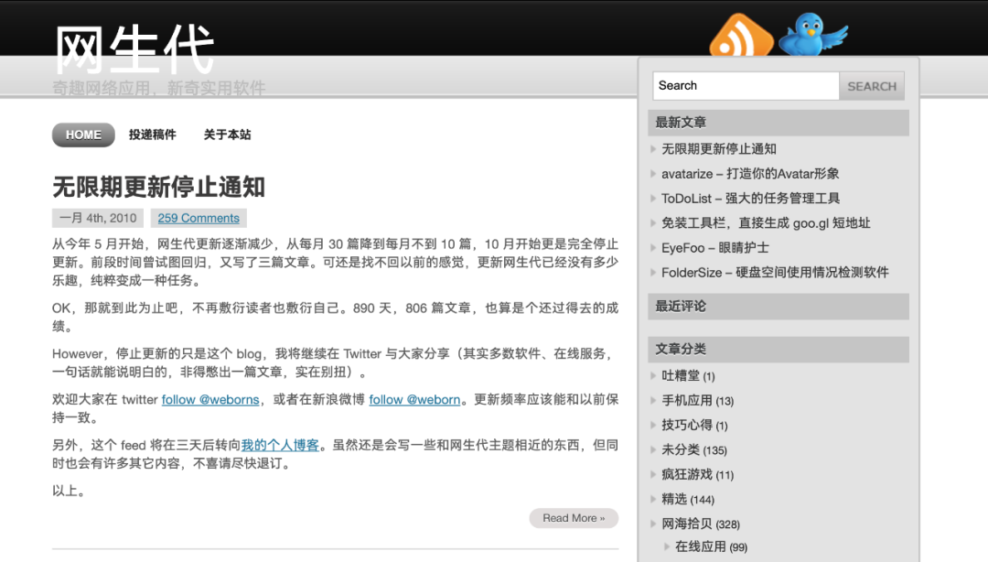Open the 投递稿件 menu item

(x=153, y=135)
